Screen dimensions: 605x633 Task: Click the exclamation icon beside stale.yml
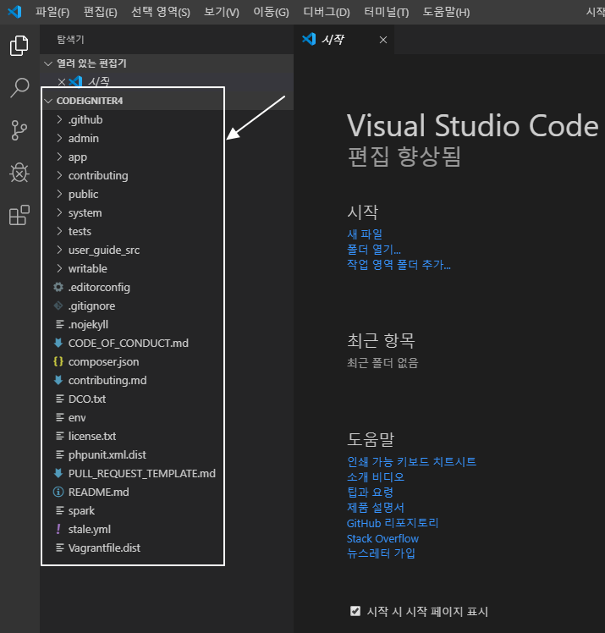pos(58,529)
